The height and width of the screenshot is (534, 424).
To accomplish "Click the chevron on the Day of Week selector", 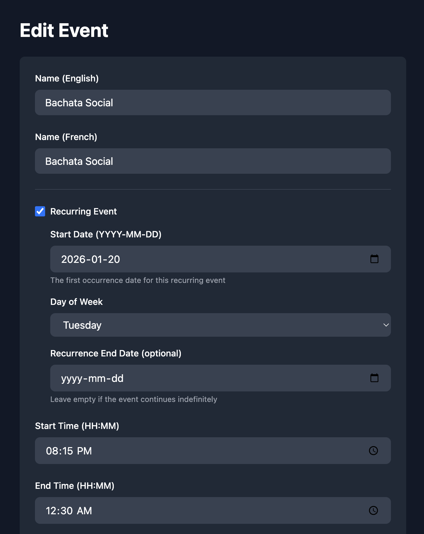I will click(386, 325).
